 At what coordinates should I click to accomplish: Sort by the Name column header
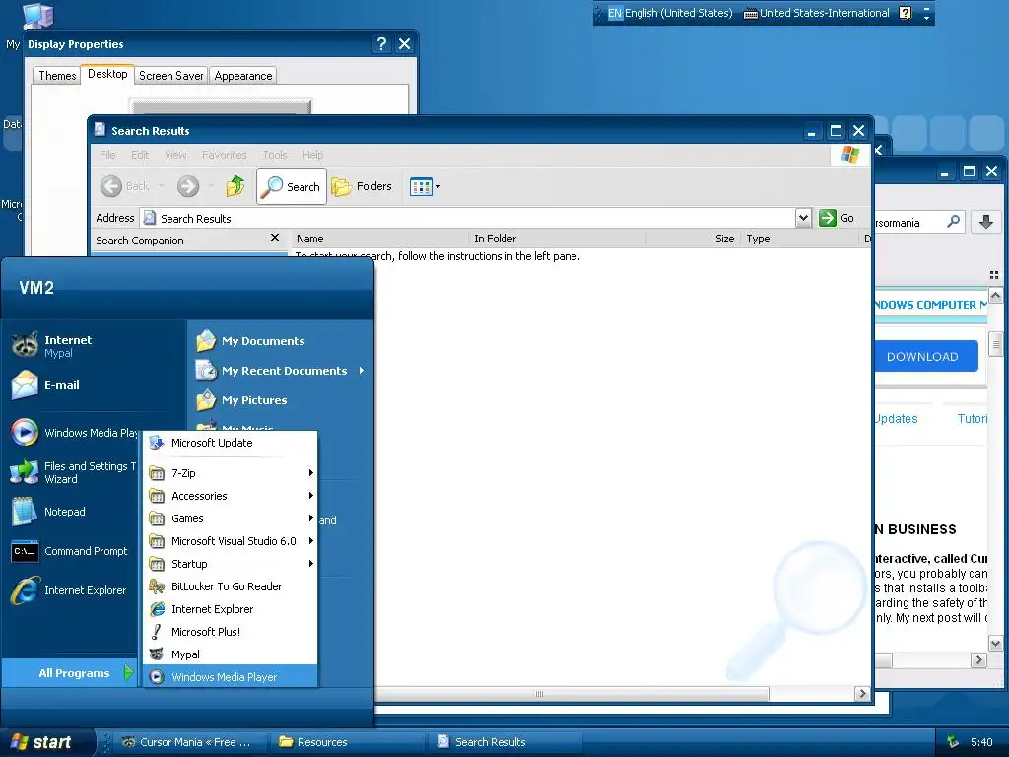pyautogui.click(x=379, y=239)
